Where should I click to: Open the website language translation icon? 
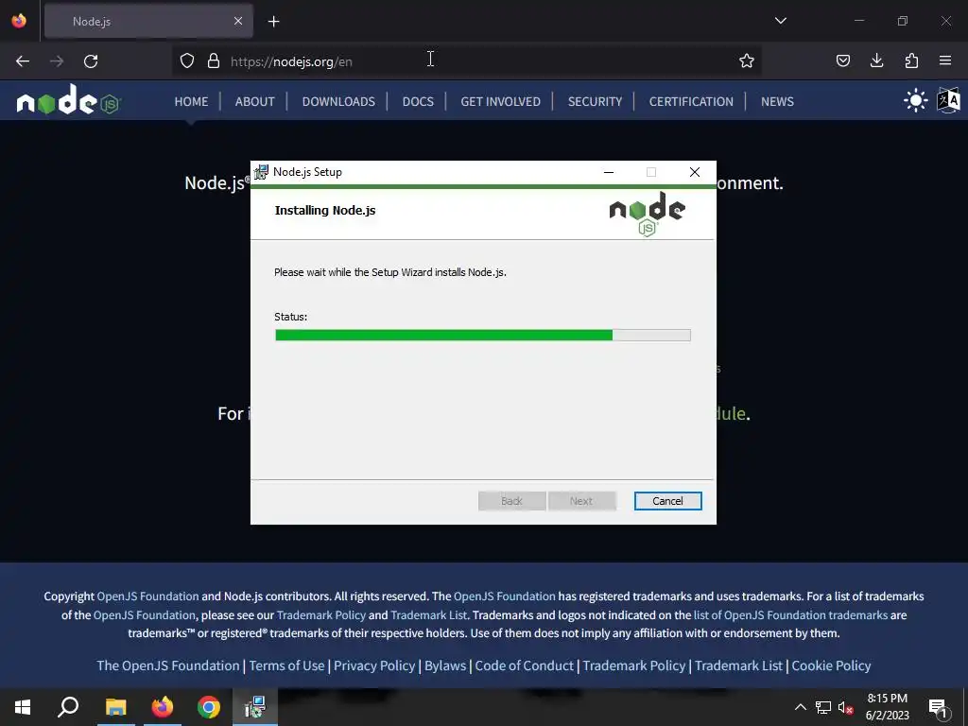[948, 100]
